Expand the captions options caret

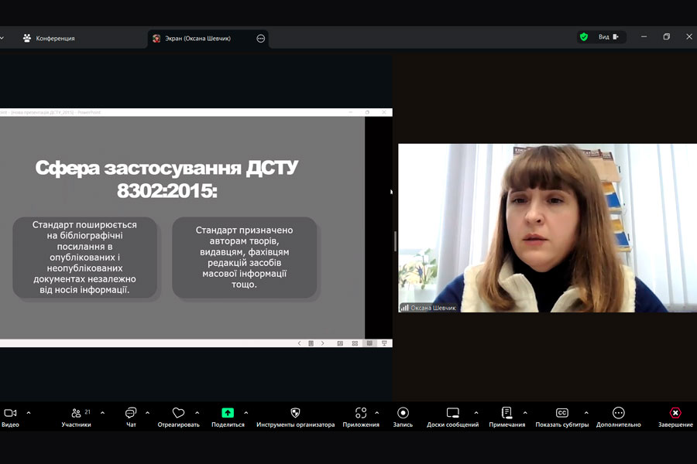point(586,413)
